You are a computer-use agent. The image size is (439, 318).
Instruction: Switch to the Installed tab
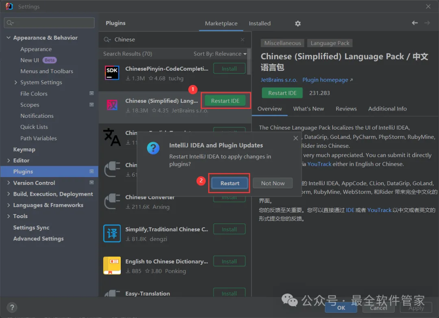pyautogui.click(x=259, y=24)
